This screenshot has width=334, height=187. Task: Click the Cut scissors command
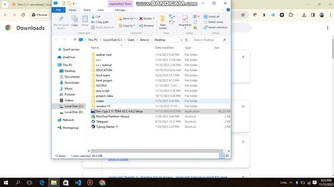96,17
